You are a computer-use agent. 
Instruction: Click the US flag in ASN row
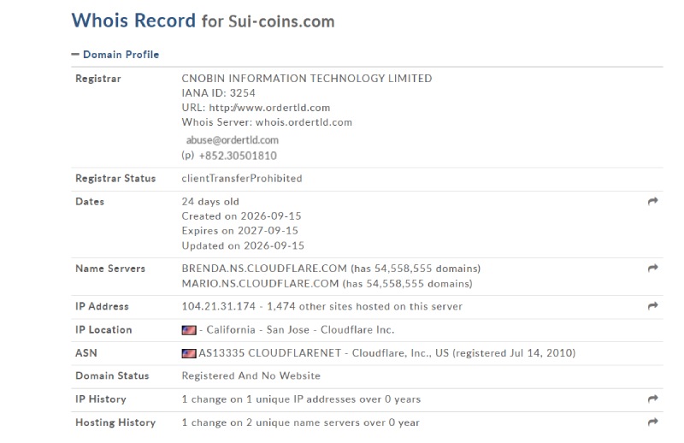(189, 353)
